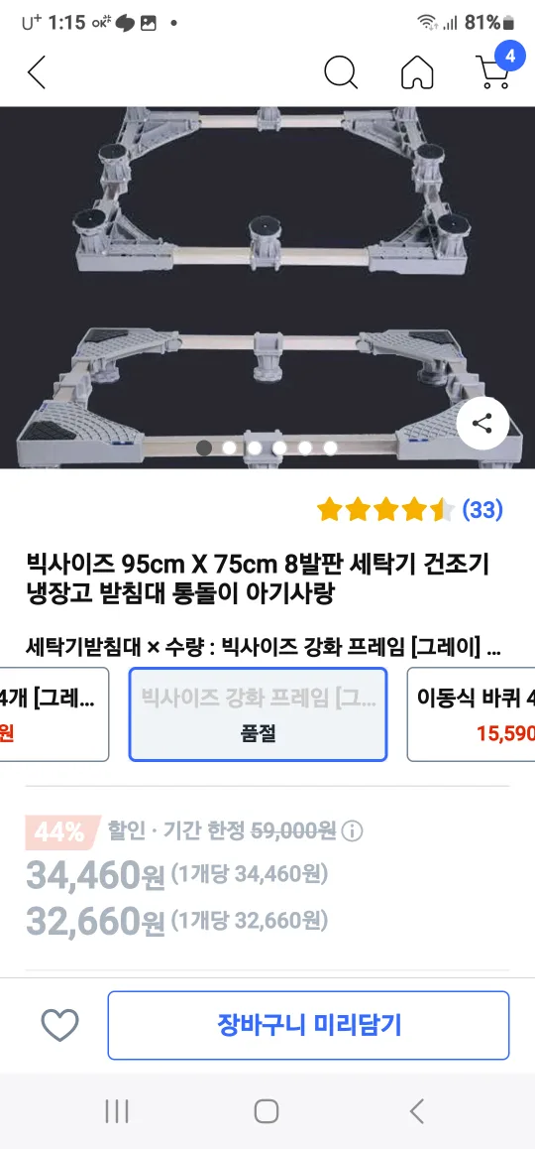Open Android recent apps button
Image resolution: width=535 pixels, height=1149 pixels.
coord(117,1111)
